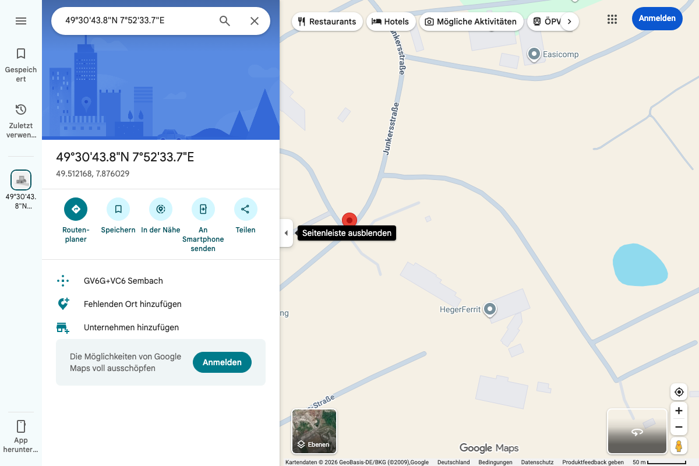Open the hamburger main menu
Viewport: 699px width, 466px height.
(21, 21)
